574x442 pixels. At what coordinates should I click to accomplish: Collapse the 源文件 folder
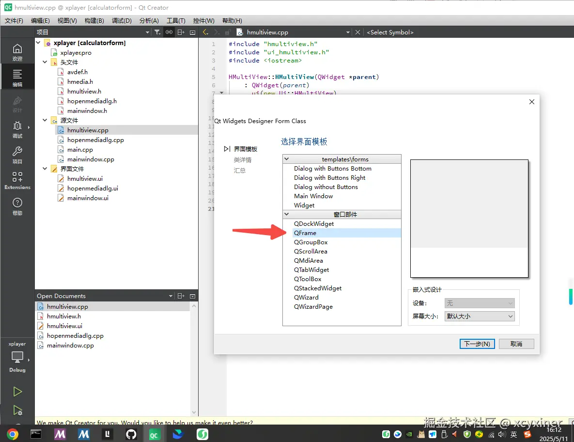point(45,120)
